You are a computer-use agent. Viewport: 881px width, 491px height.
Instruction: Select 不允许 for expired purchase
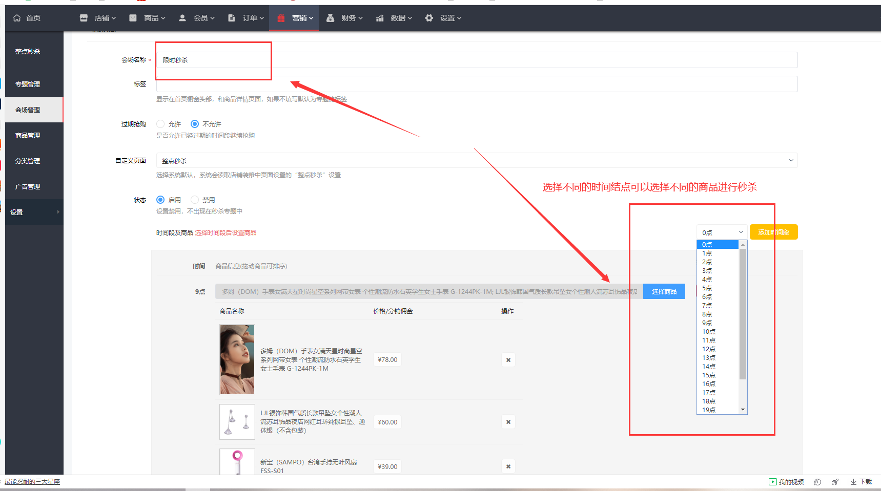click(x=195, y=124)
